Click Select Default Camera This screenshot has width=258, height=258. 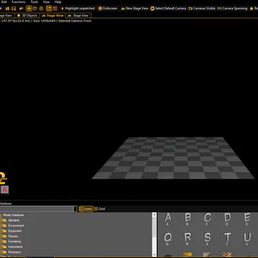168,8
